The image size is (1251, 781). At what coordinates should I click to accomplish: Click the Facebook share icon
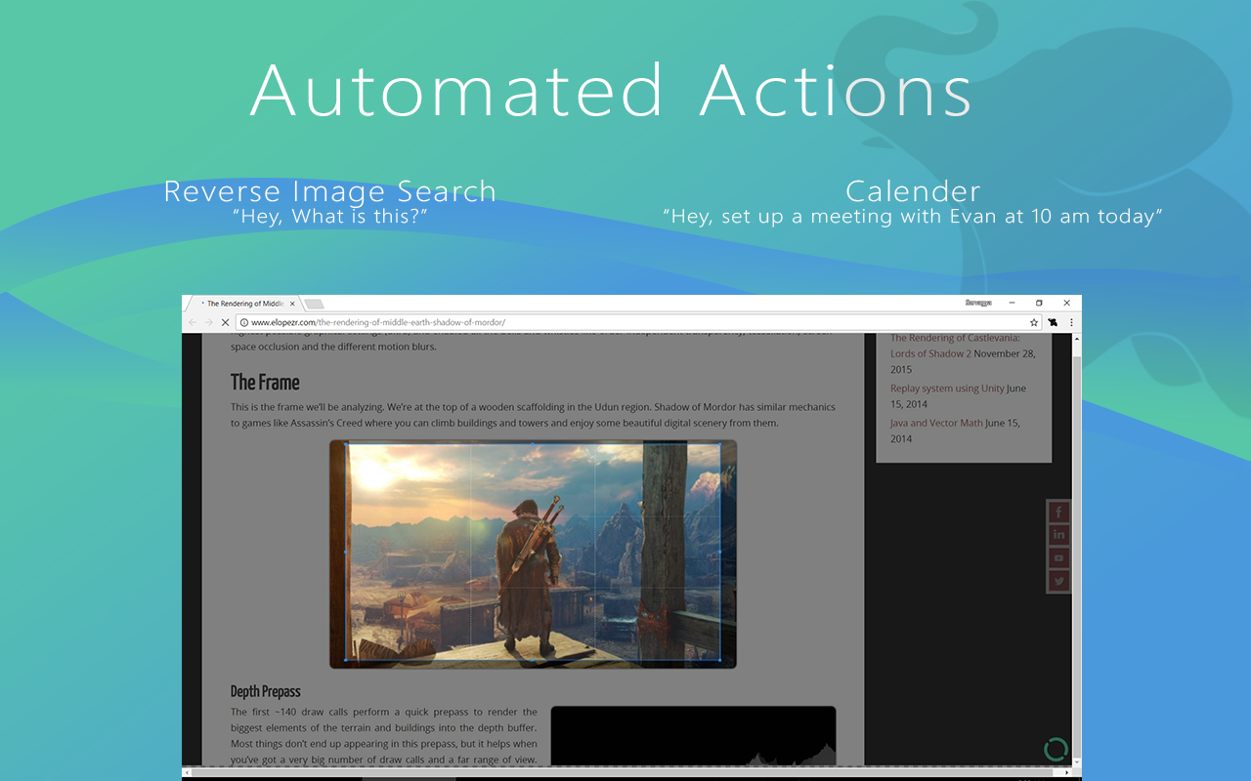click(x=1058, y=512)
